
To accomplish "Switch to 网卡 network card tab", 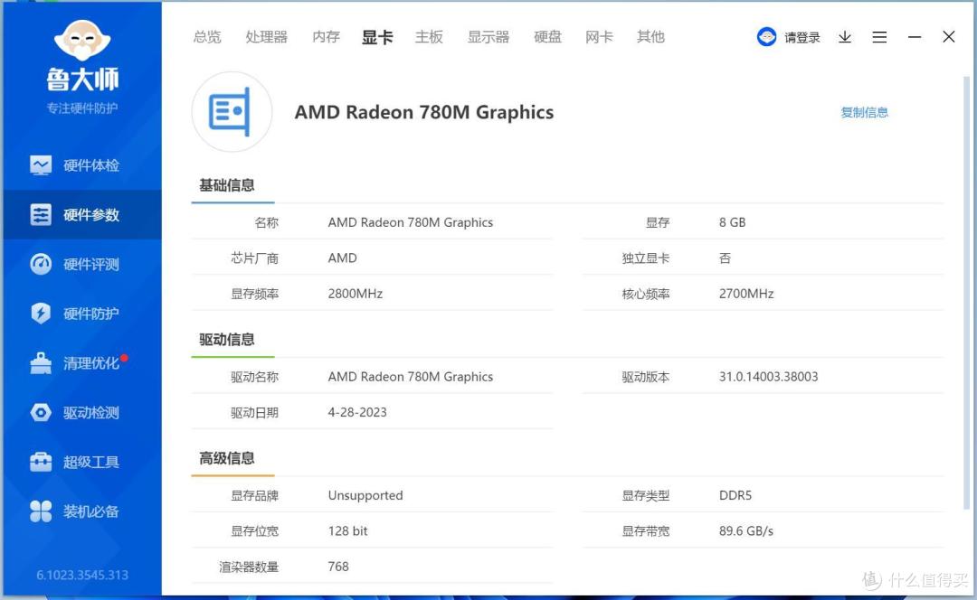I will (600, 37).
